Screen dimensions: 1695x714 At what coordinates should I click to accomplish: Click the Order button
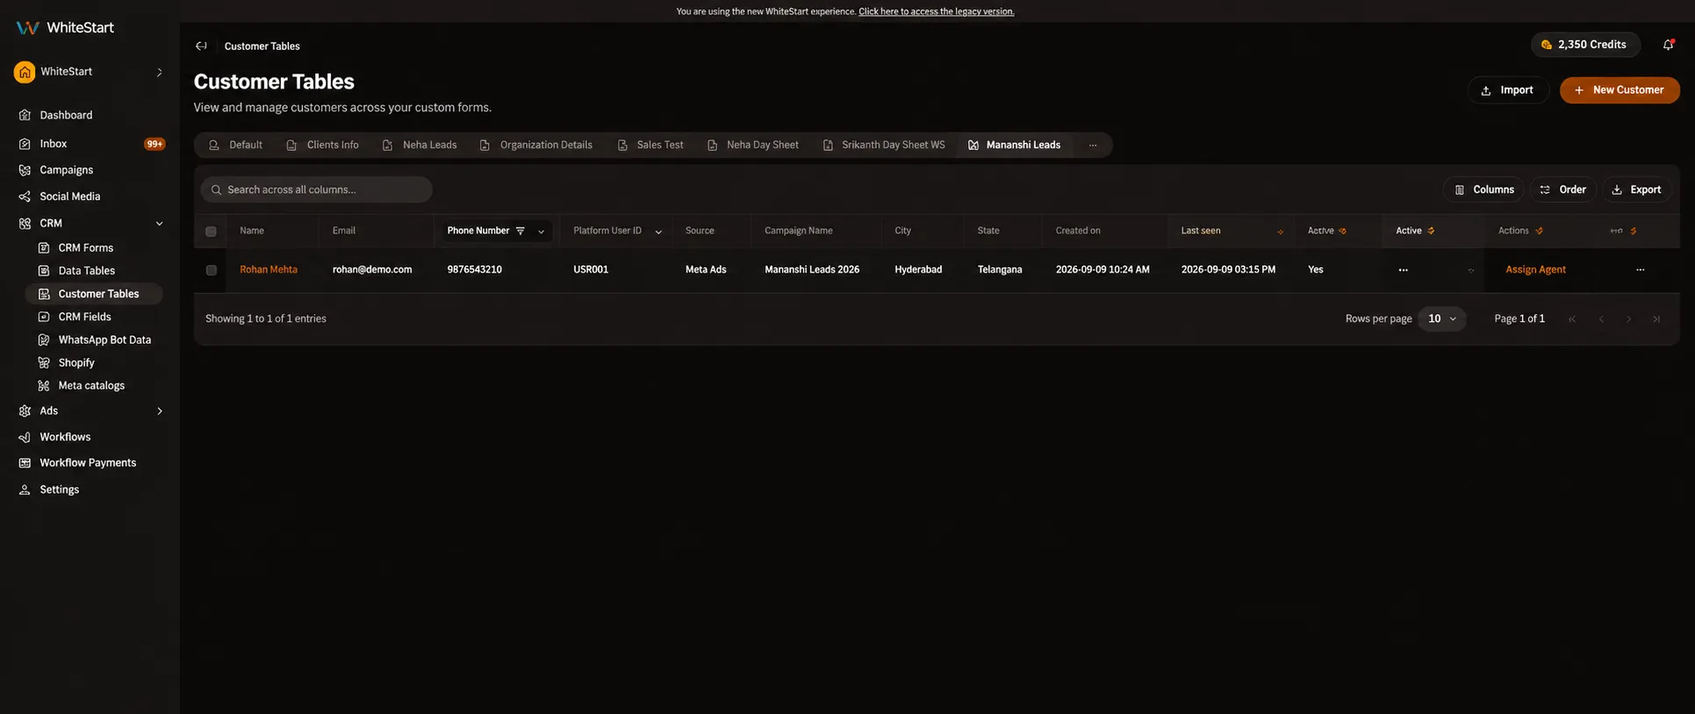click(x=1562, y=189)
